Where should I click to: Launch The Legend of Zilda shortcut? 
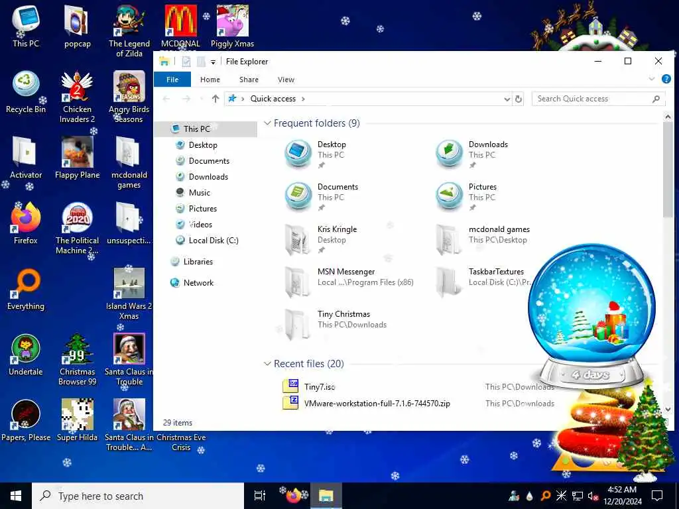(129, 31)
